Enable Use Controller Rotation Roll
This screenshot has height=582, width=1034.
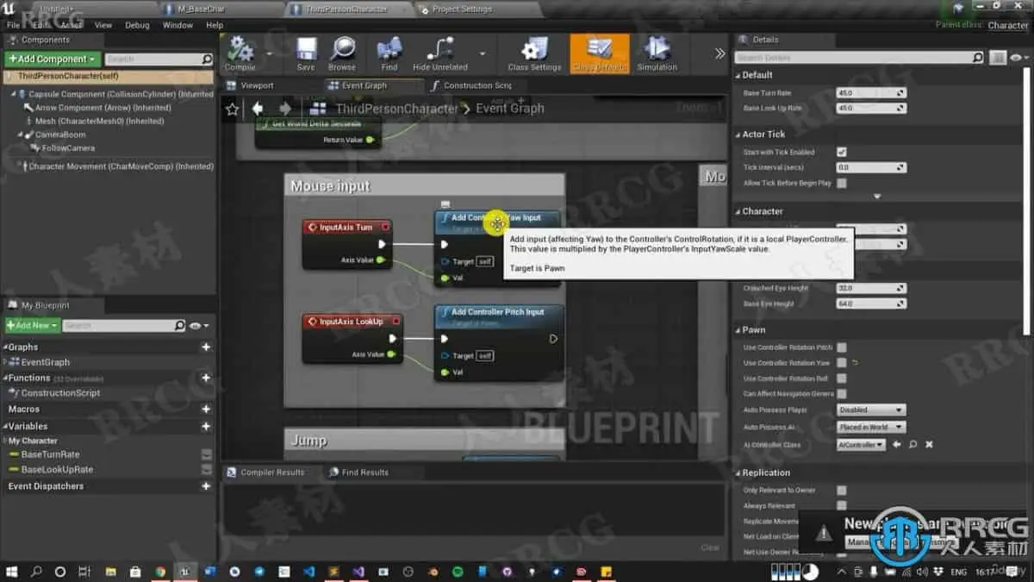(x=842, y=379)
